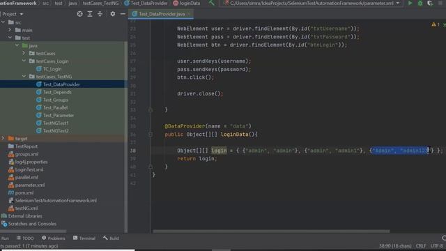Click the Project panel horizontal scrollbar
Viewport: 446px width, 251px height.
tap(33, 231)
